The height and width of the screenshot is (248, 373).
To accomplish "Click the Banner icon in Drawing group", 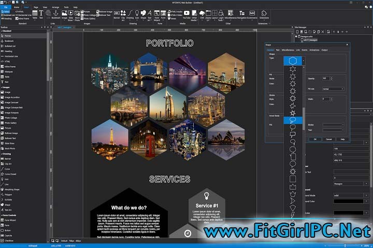I will (x=116, y=14).
